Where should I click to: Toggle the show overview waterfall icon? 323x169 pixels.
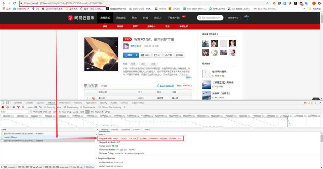coord(40,107)
